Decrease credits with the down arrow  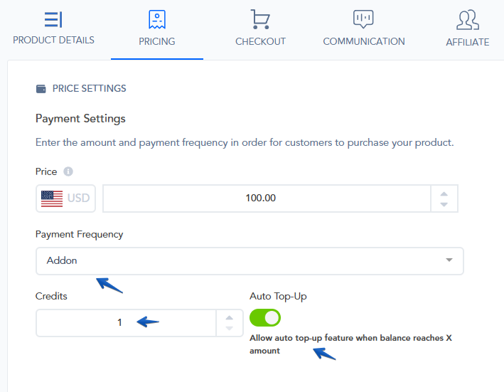(x=229, y=328)
